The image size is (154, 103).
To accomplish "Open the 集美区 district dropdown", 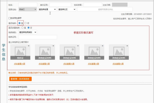I will tap(28, 9).
